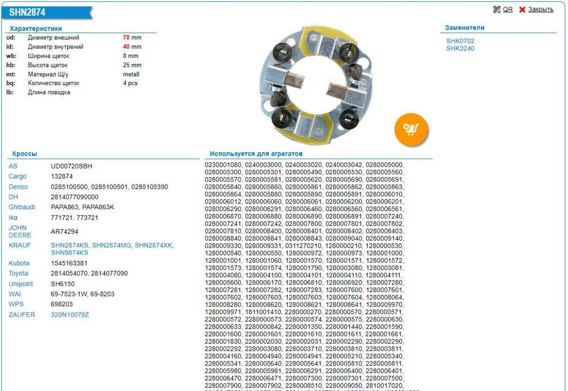The image size is (568, 391).
Task: Click the red X close icon
Action: click(523, 10)
